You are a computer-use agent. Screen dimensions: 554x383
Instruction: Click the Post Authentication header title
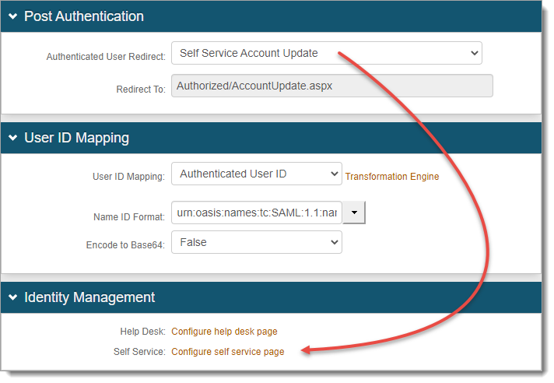tap(84, 16)
